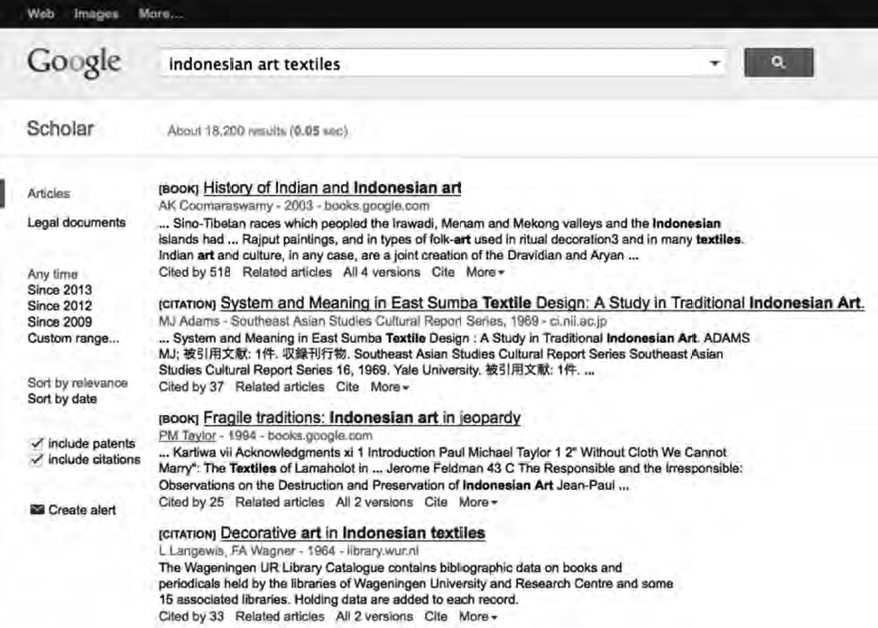Open the search box dropdown arrow
878x628 pixels.
coord(715,64)
